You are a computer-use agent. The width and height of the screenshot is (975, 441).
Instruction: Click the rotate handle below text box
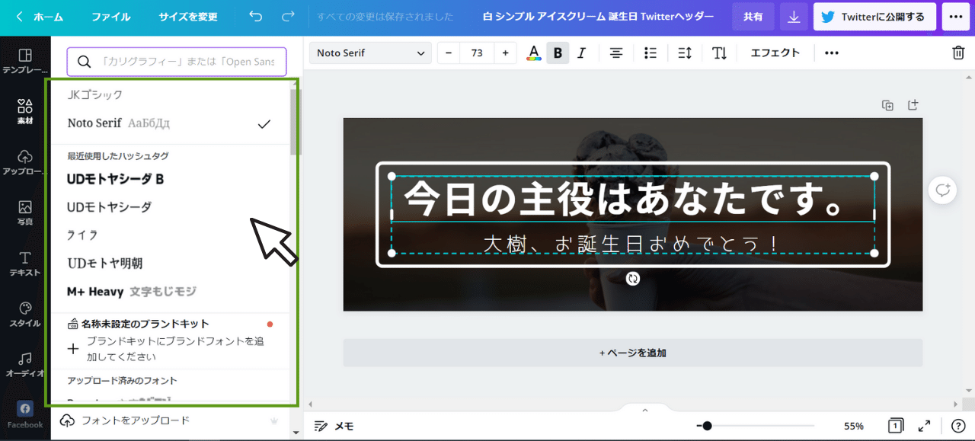(x=633, y=279)
